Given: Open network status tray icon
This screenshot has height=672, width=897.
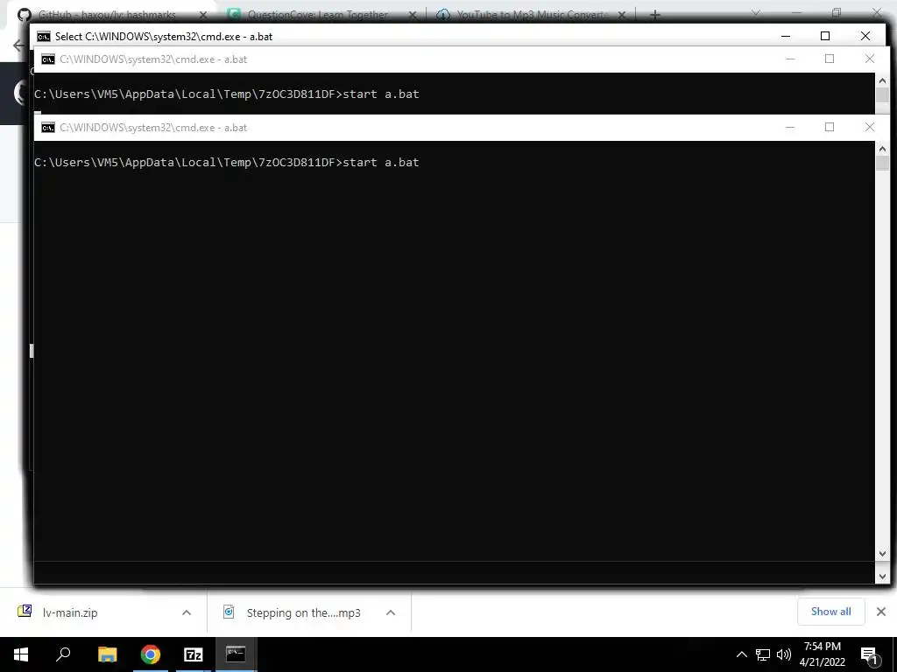Looking at the screenshot, I should coord(763,654).
